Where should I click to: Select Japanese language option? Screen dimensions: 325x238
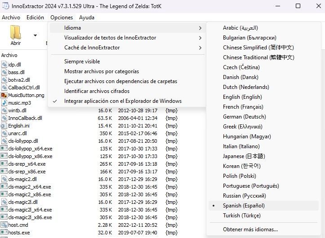263,156
